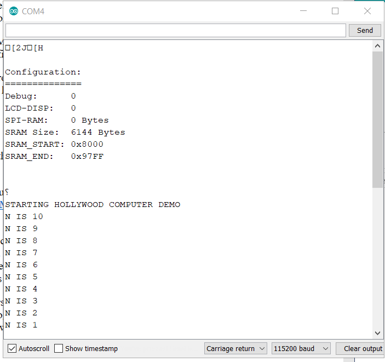This screenshot has height=362, width=385.
Task: Click the scrollbar down arrow
Action: click(378, 333)
